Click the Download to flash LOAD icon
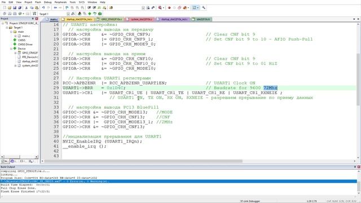This screenshot has width=361, height=203. click(x=34, y=14)
